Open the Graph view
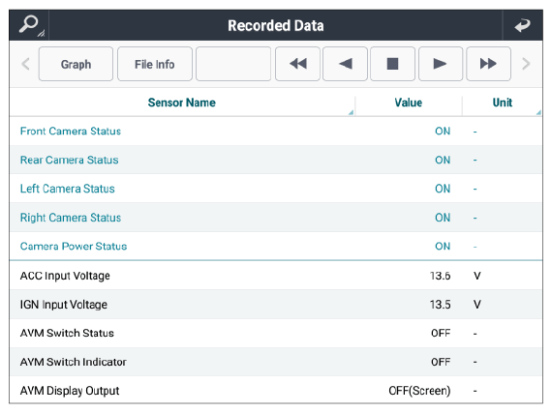 click(x=76, y=64)
